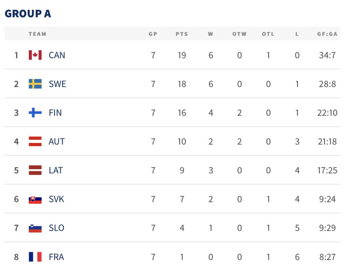The image size is (347, 268).
Task: Click the Austria flag icon
Action: pos(35,141)
